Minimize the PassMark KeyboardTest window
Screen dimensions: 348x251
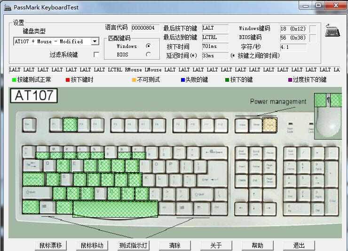(x=306, y=6)
